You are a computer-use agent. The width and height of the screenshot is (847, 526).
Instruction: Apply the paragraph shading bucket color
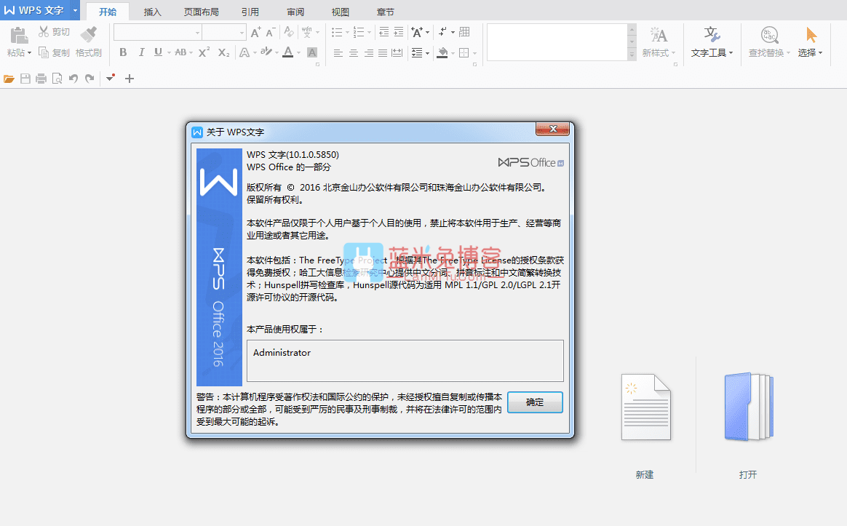pos(442,52)
